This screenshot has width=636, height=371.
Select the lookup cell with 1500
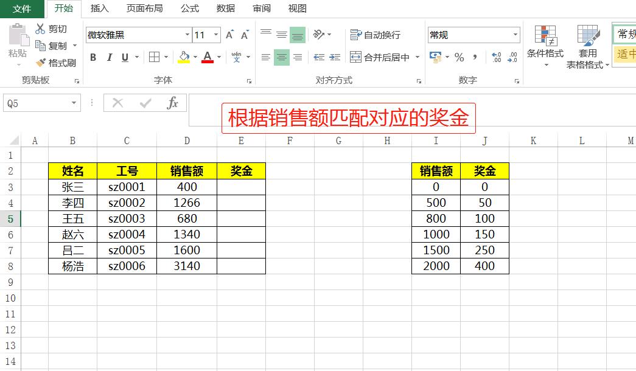click(x=436, y=250)
